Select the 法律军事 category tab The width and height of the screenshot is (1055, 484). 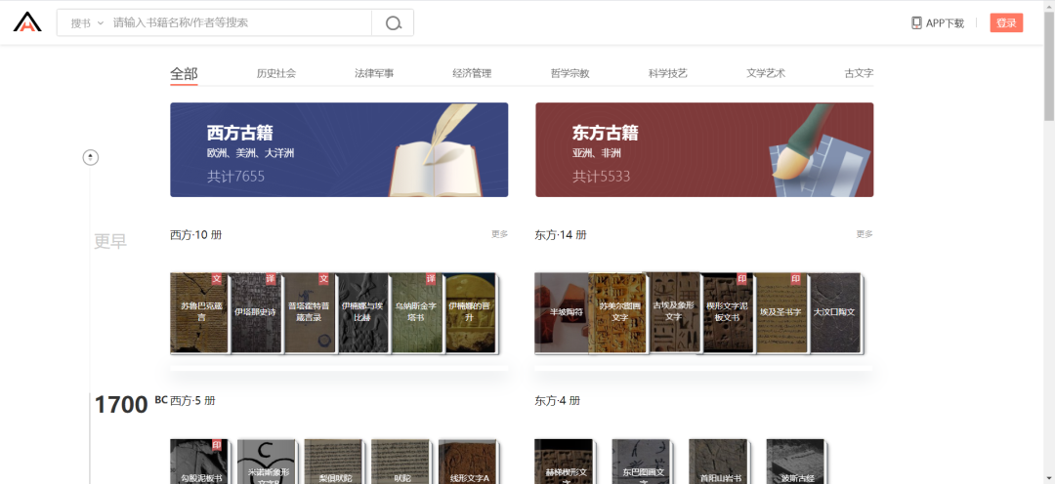click(374, 73)
